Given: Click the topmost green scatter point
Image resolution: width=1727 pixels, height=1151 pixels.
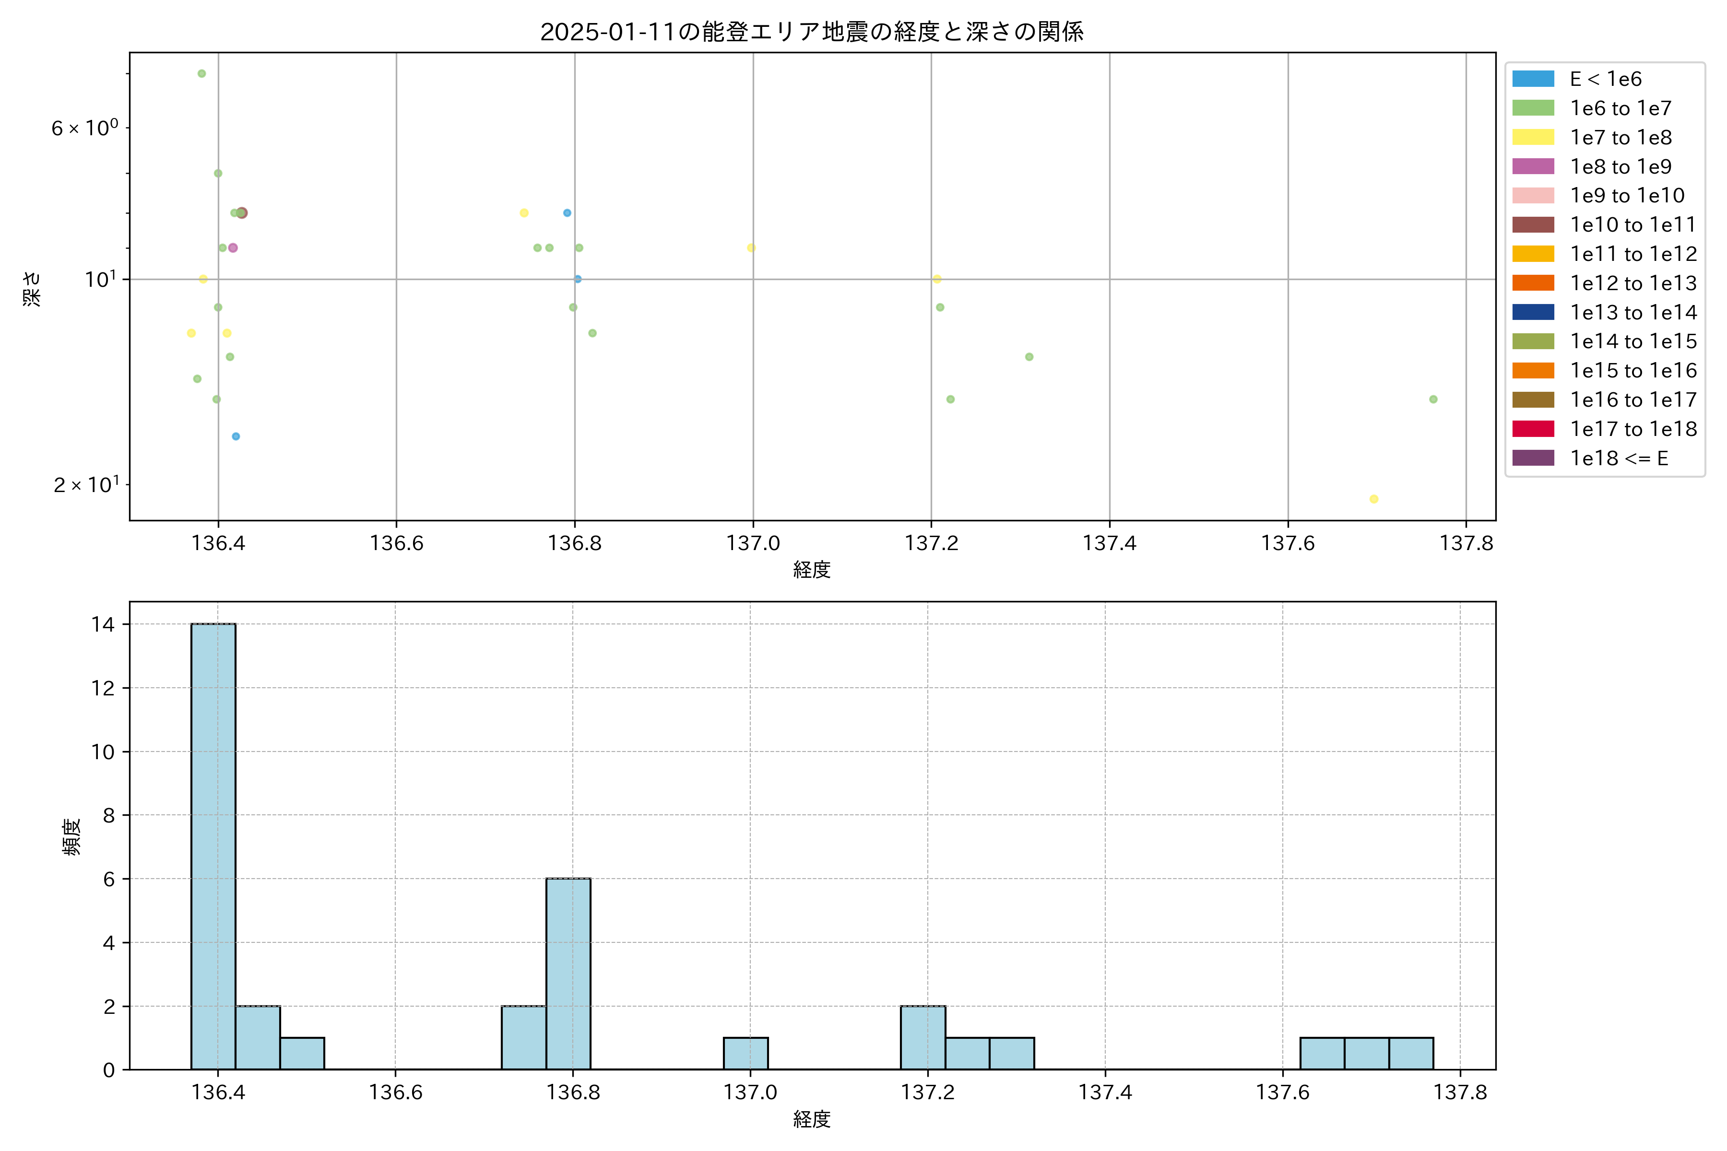Looking at the screenshot, I should [x=202, y=73].
